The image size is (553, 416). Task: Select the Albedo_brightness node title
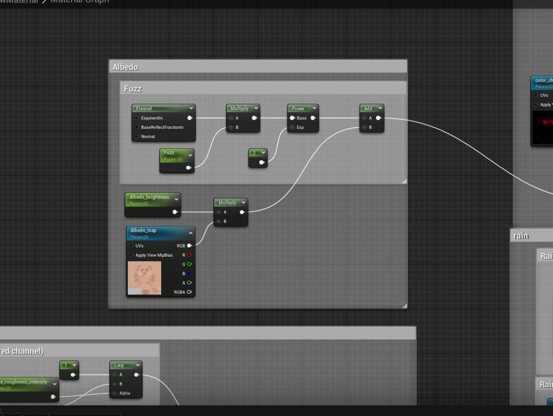coord(149,197)
